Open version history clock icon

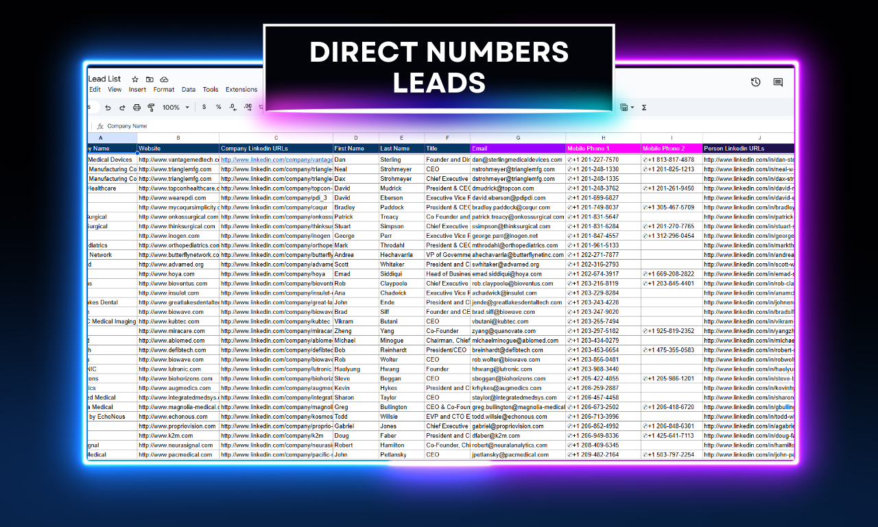click(755, 82)
